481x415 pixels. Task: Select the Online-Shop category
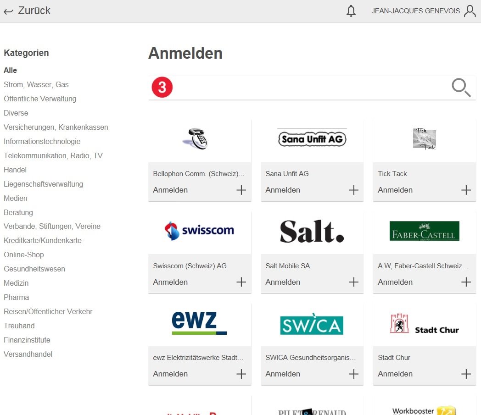point(24,255)
